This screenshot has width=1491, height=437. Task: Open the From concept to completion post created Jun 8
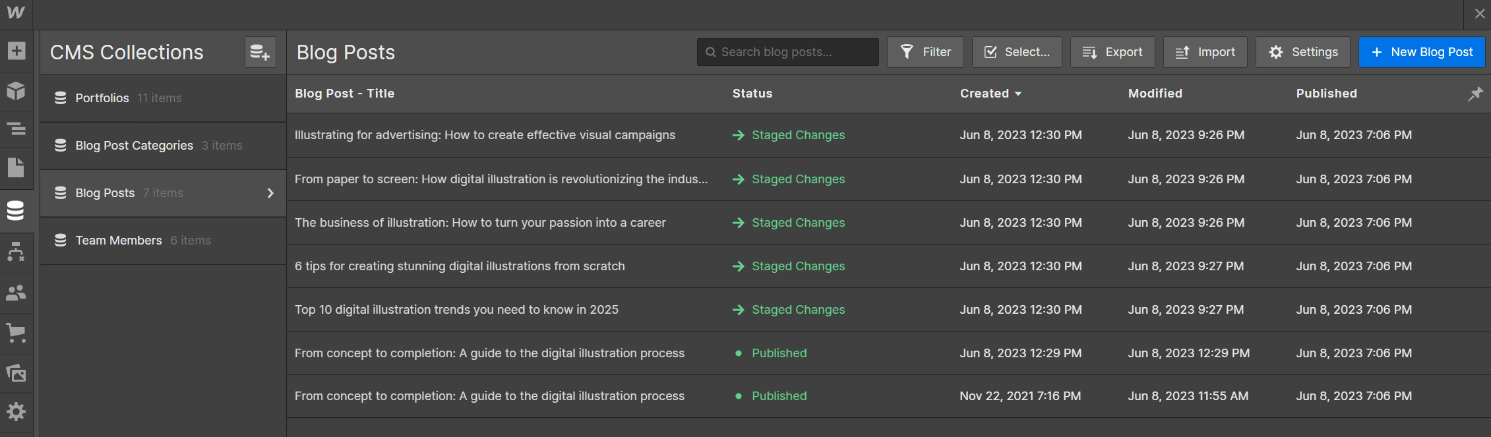tap(489, 353)
